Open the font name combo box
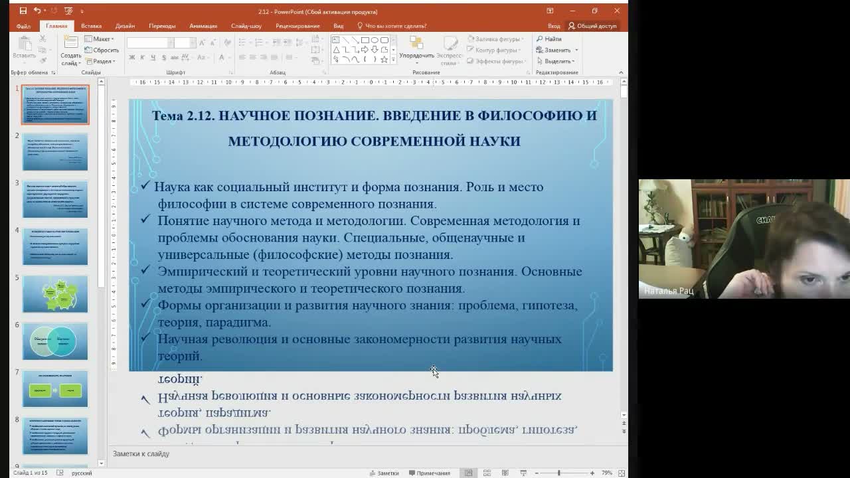The image size is (850, 478). [150, 42]
